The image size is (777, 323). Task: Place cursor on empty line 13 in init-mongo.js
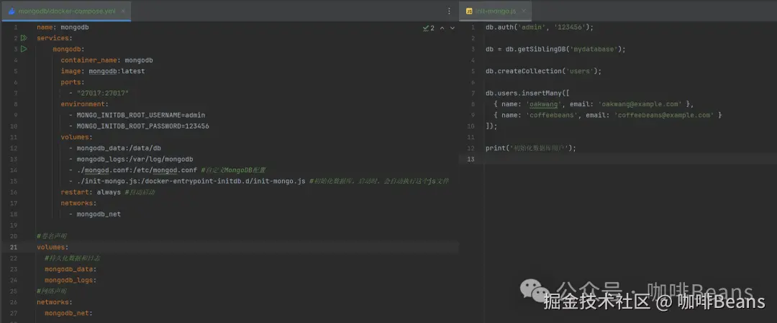coord(630,159)
